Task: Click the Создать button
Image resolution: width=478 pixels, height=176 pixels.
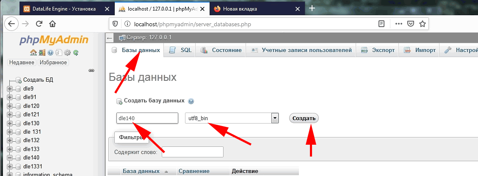Action: pos(304,118)
